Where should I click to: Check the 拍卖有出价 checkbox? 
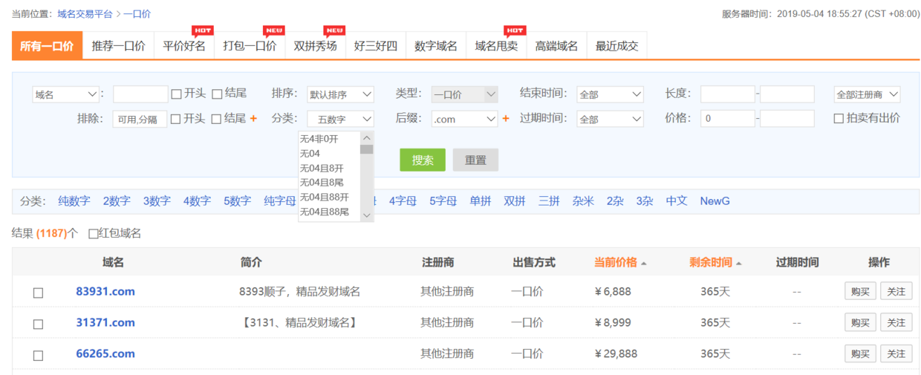pyautogui.click(x=839, y=119)
